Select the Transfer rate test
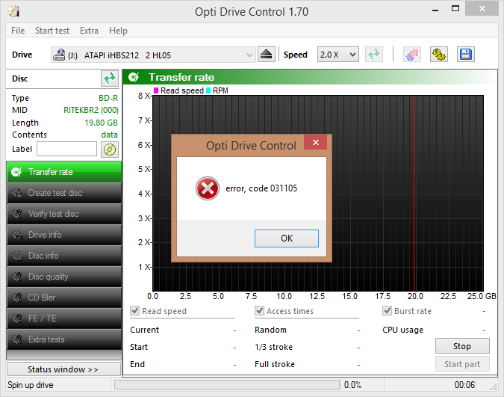The width and height of the screenshot is (504, 397). pos(64,172)
